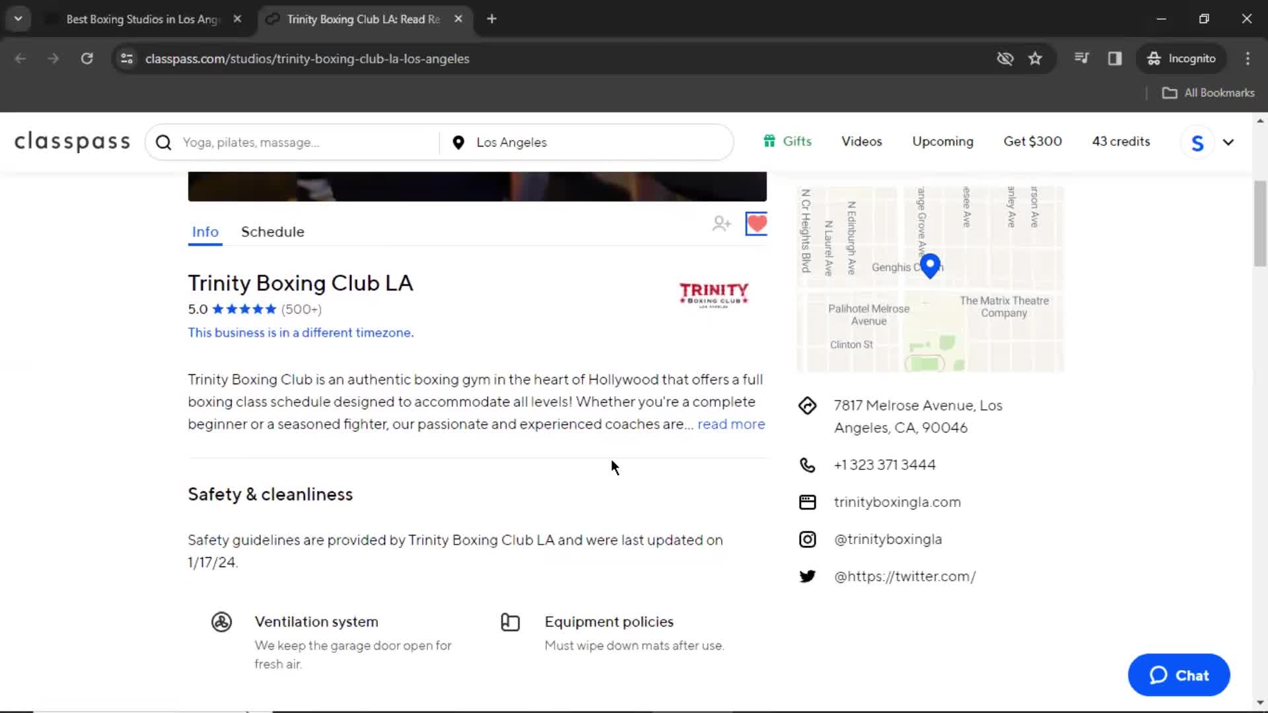Screen dimensions: 1268x713
Task: Click the ClassPass home logo icon
Action: (x=71, y=141)
